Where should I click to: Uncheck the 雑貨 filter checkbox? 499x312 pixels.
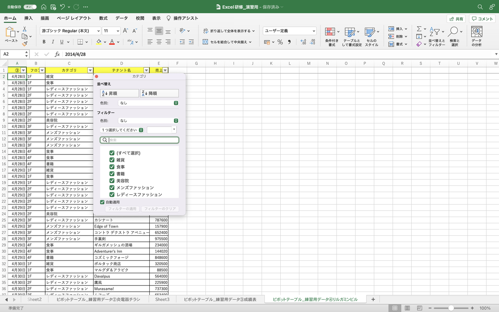point(112,160)
